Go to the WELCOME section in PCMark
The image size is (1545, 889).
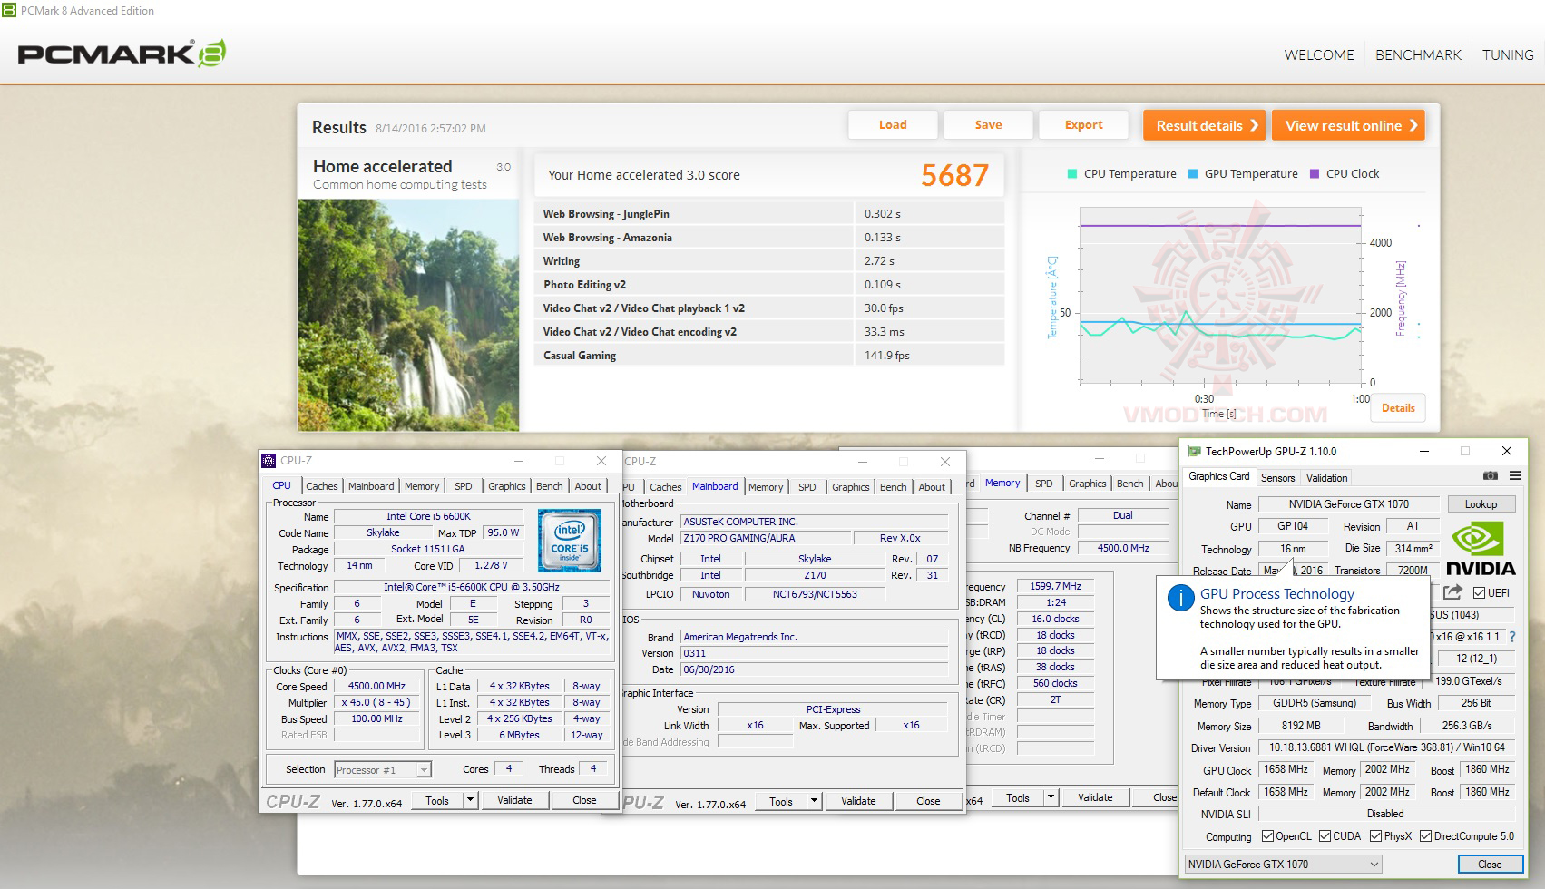coord(1319,54)
